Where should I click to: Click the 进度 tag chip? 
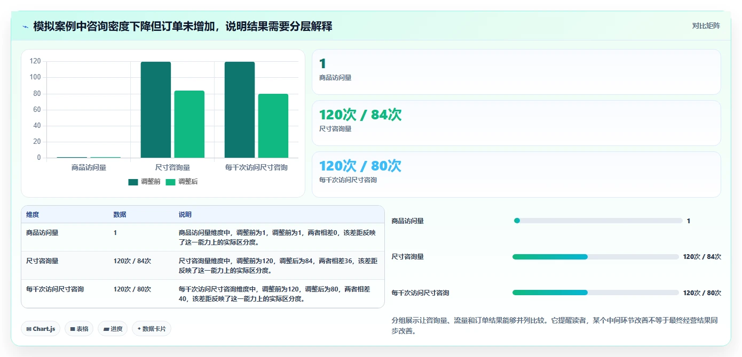tap(113, 329)
